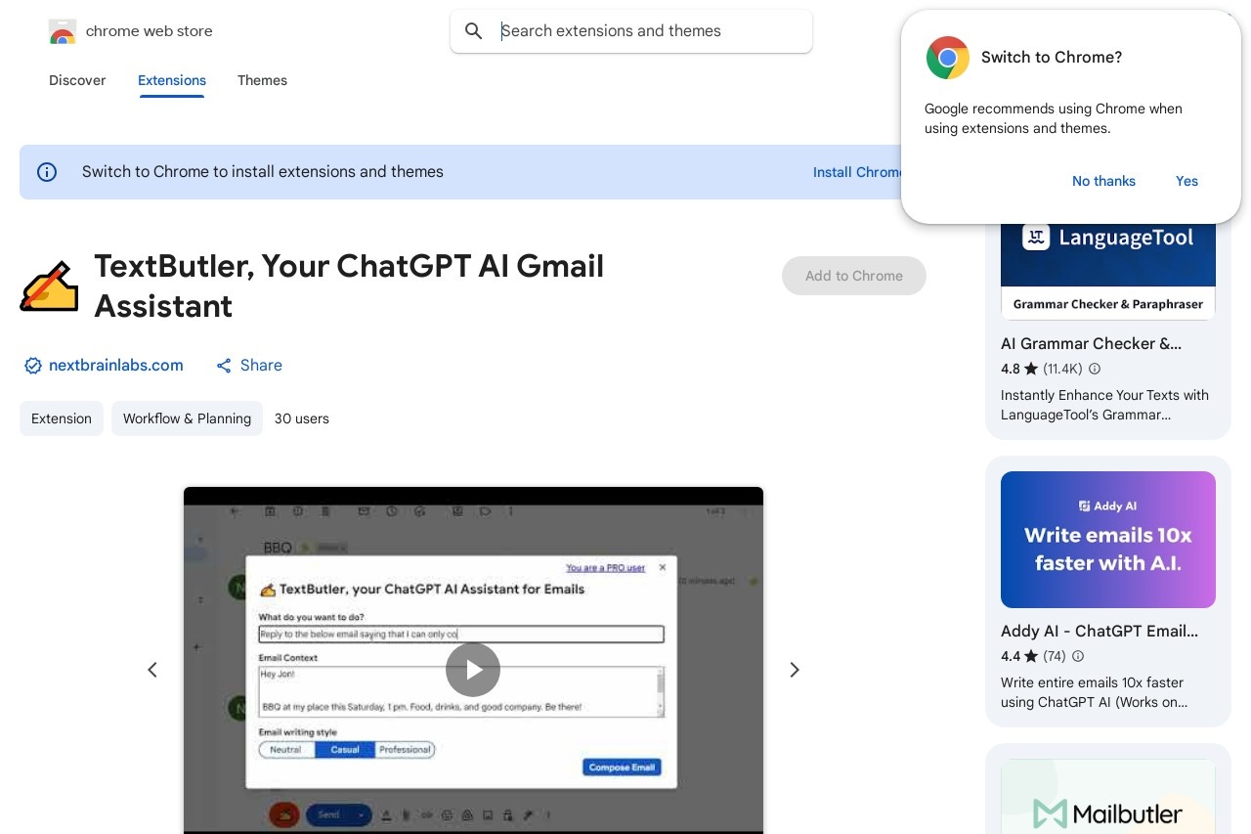This screenshot has height=834, width=1251.
Task: Click the Add to Chrome button
Action: click(x=854, y=276)
